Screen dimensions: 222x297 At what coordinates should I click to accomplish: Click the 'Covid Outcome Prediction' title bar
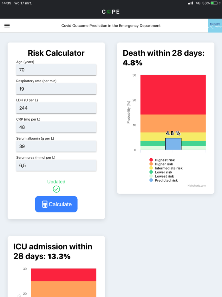(111, 25)
